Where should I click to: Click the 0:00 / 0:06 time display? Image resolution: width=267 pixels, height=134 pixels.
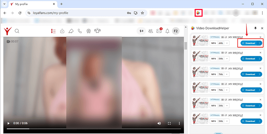[x=20, y=123]
